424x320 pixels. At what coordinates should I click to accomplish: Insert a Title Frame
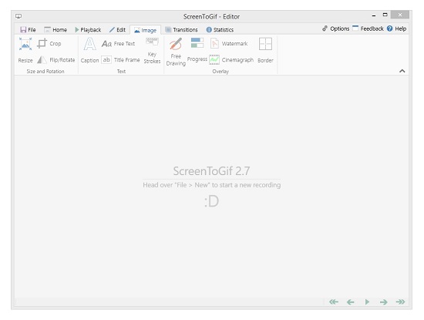click(x=120, y=60)
